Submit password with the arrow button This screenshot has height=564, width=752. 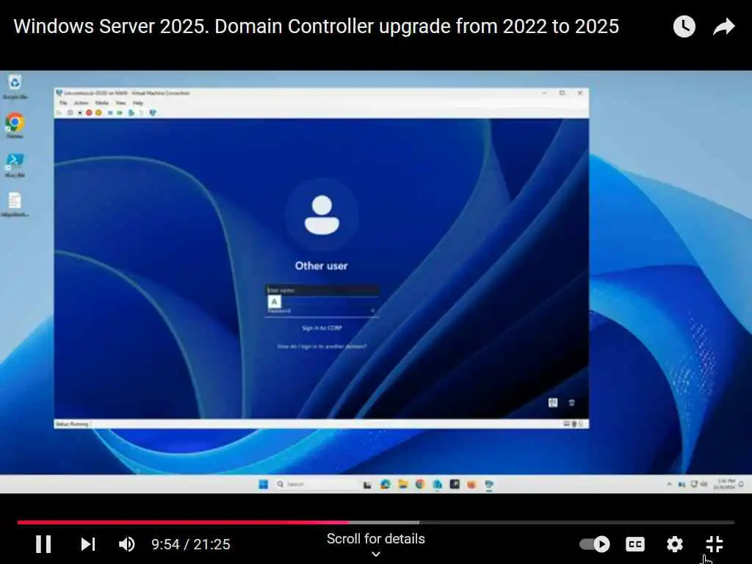373,311
